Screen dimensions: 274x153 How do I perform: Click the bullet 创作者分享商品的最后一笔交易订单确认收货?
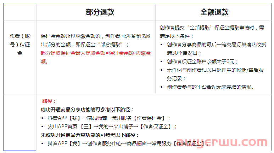(x=216, y=49)
